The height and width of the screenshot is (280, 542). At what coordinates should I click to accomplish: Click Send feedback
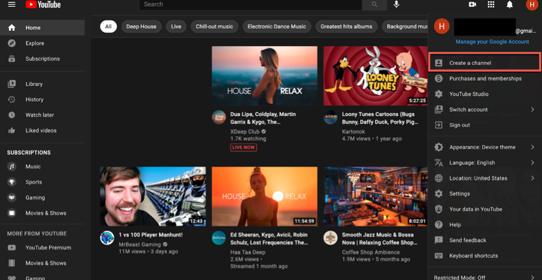click(485, 240)
